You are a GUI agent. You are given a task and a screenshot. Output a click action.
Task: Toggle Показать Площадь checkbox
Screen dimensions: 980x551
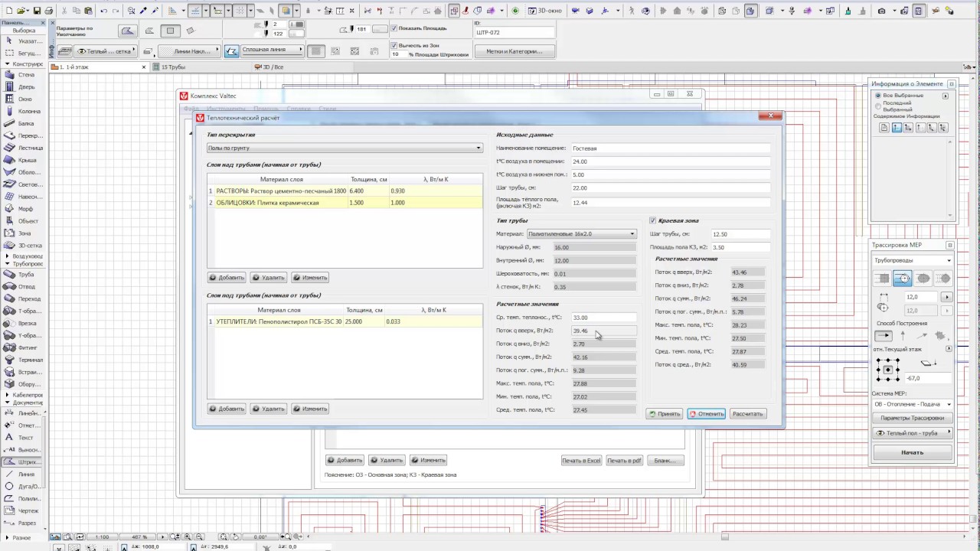click(x=394, y=28)
